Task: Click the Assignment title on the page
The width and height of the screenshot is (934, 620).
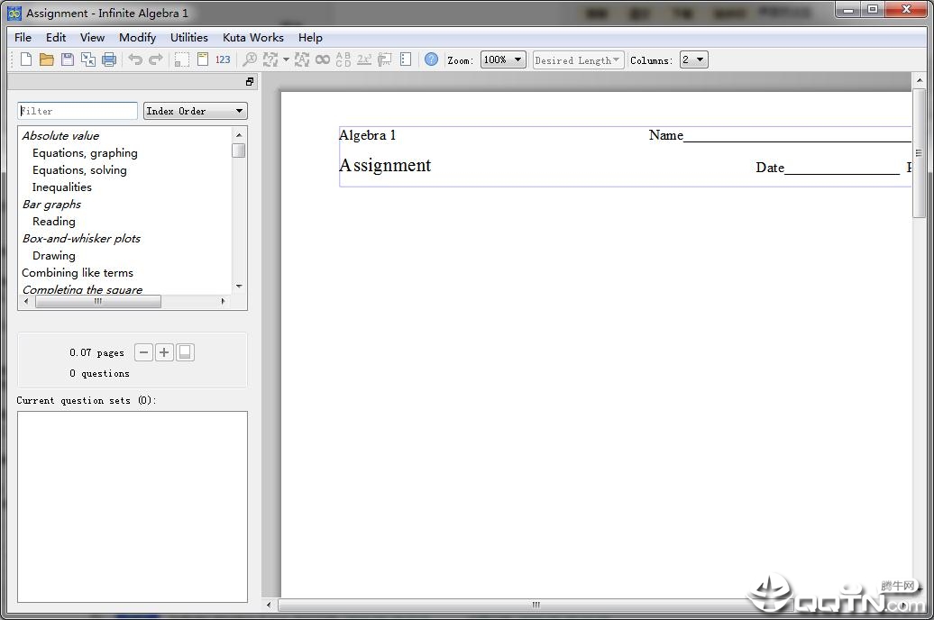Action: click(x=385, y=165)
